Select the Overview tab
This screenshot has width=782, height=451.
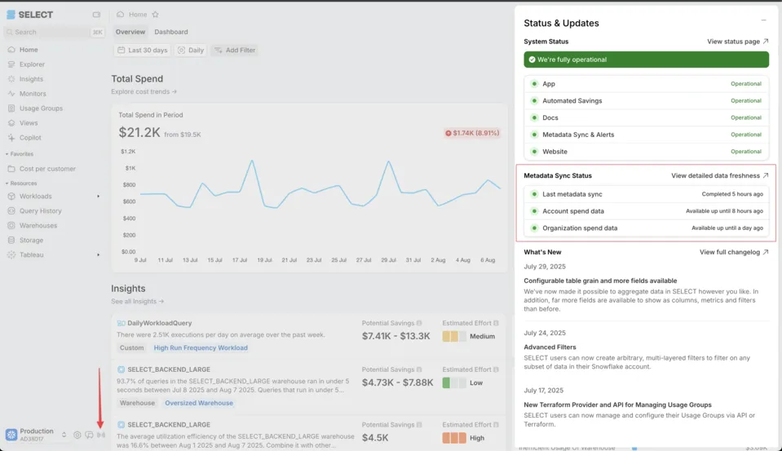pyautogui.click(x=130, y=32)
